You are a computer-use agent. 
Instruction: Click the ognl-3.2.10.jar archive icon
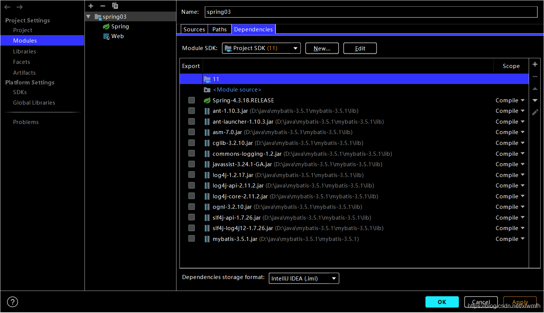coord(207,207)
